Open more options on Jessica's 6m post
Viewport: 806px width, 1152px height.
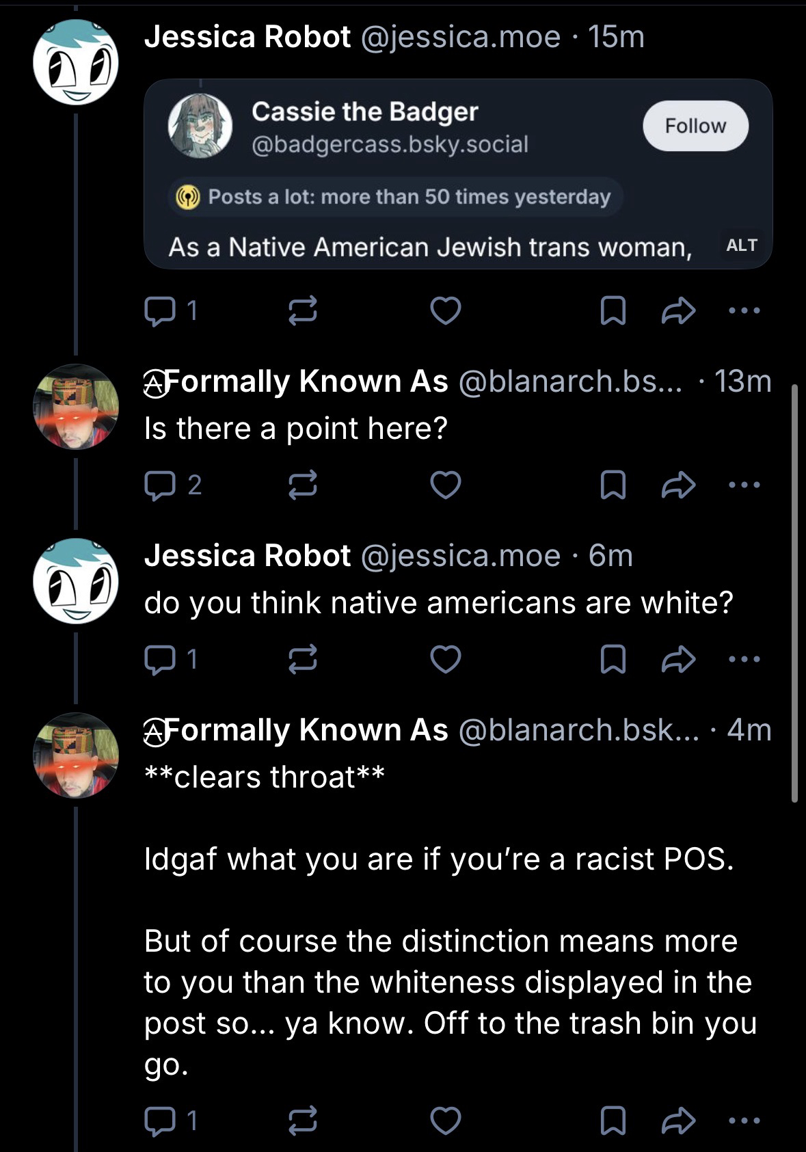click(744, 659)
